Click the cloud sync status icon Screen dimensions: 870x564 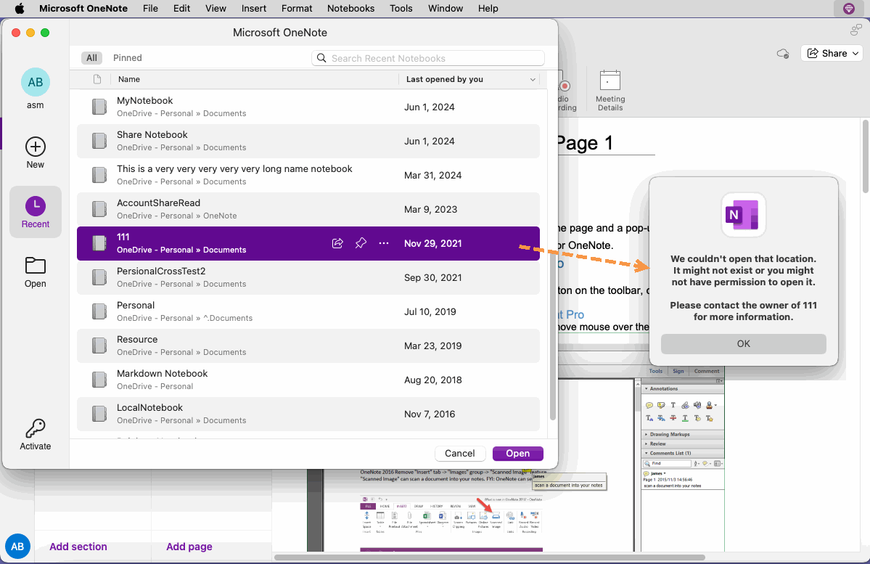pos(783,53)
